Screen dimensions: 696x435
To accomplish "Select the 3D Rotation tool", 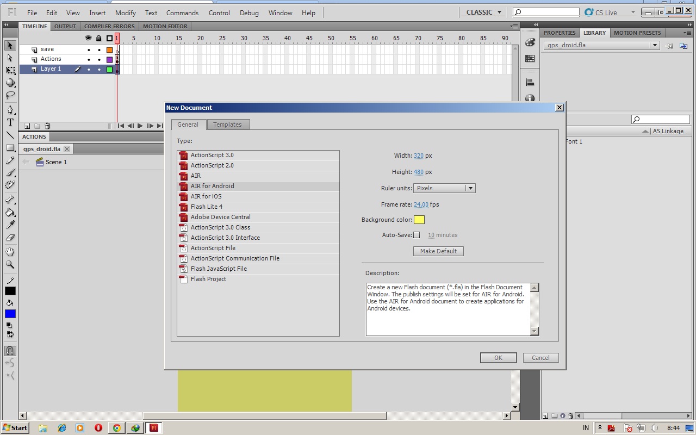I will coord(10,83).
